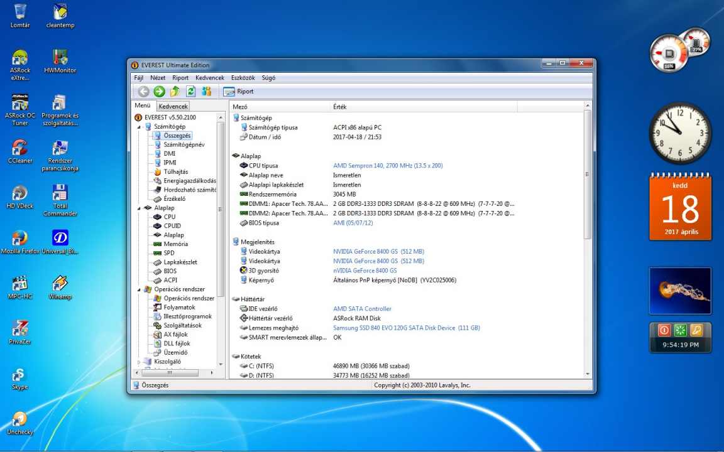
Task: Click the AMD SATA Controller link
Action: (x=362, y=309)
